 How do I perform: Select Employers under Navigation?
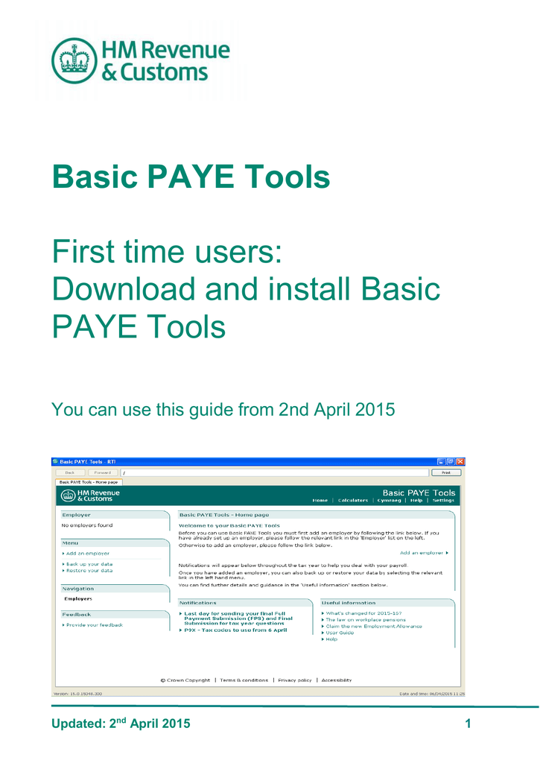tap(78, 598)
